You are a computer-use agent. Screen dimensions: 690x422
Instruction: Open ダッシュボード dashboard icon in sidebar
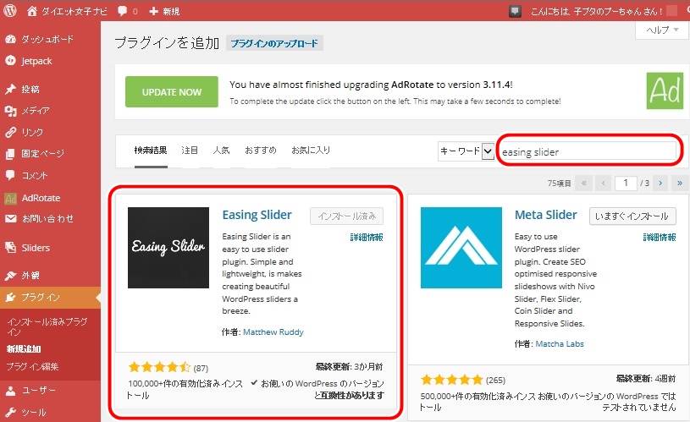(10, 39)
